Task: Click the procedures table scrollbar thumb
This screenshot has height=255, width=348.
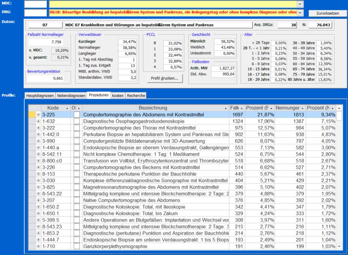Action: click(x=339, y=116)
